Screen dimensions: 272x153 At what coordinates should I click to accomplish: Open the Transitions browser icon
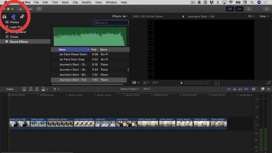(268, 89)
